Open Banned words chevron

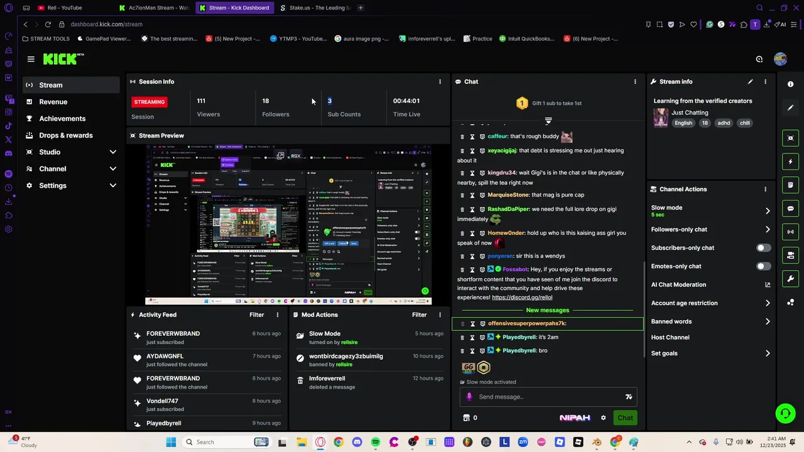click(768, 321)
